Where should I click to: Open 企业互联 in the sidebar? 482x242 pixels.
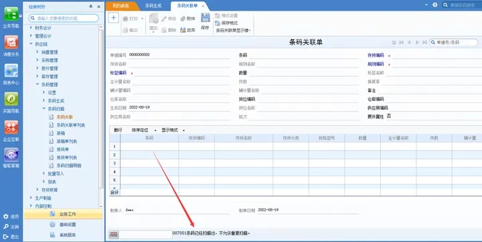[11, 131]
